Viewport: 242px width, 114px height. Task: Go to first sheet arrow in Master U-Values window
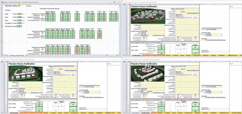2,55
